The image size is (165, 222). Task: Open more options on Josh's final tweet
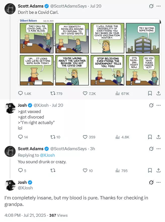click(x=158, y=182)
